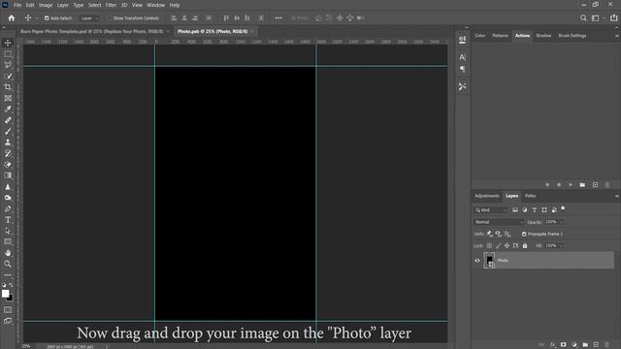621x349 pixels.
Task: Toggle type layer filter
Action: [535, 210]
